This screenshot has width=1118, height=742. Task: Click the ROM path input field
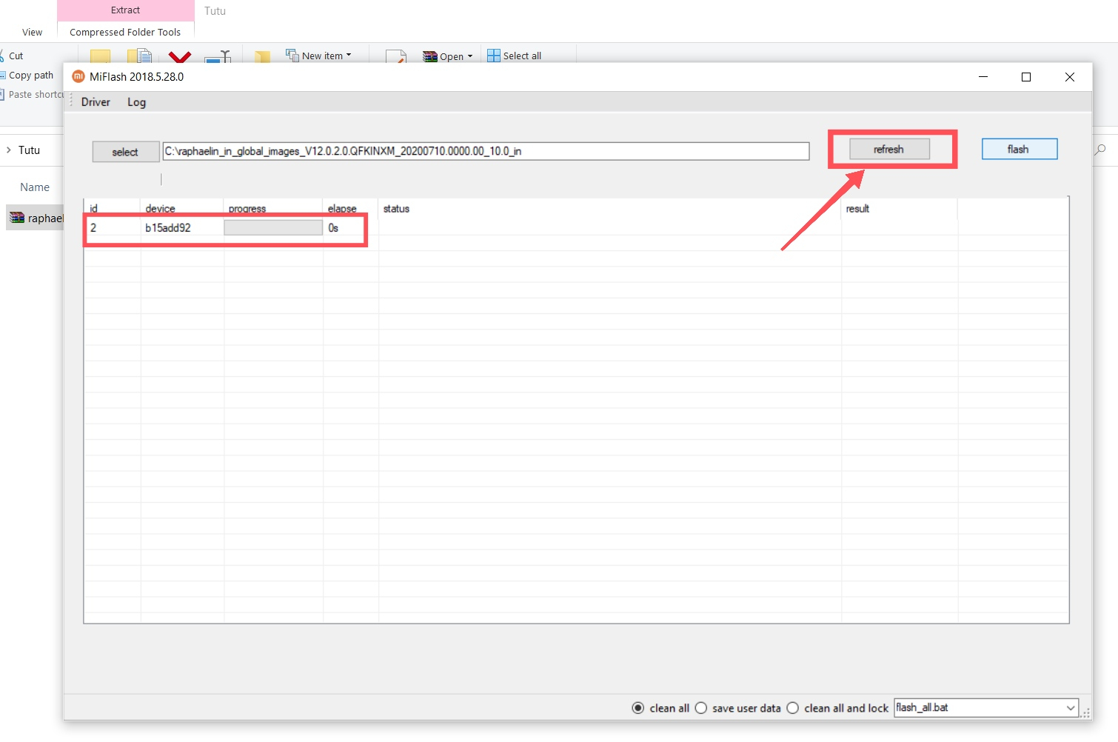coord(486,151)
